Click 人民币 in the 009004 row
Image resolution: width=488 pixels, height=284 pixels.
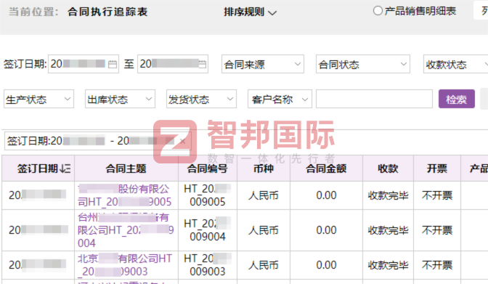[x=264, y=230]
